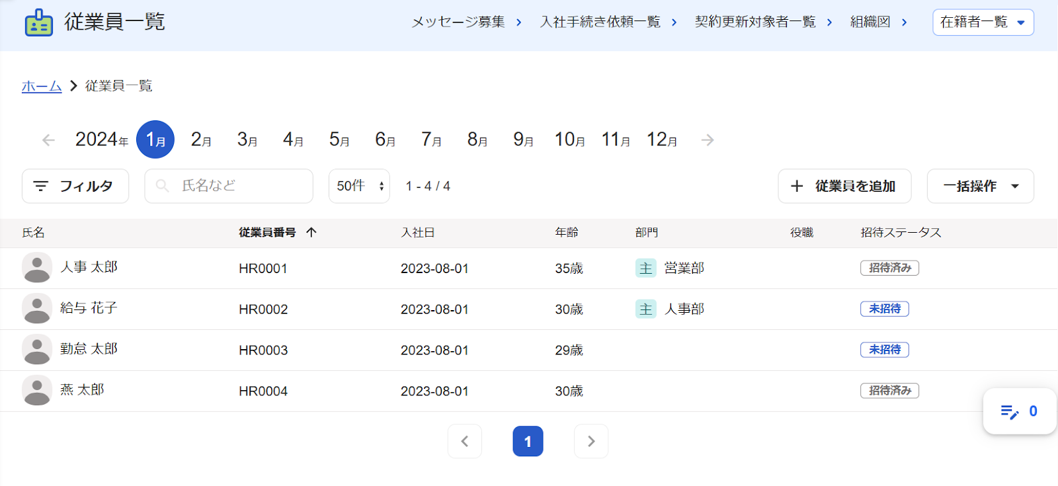Click the 招待済み status for HR0004
This screenshot has height=486, width=1058.
[x=889, y=391]
